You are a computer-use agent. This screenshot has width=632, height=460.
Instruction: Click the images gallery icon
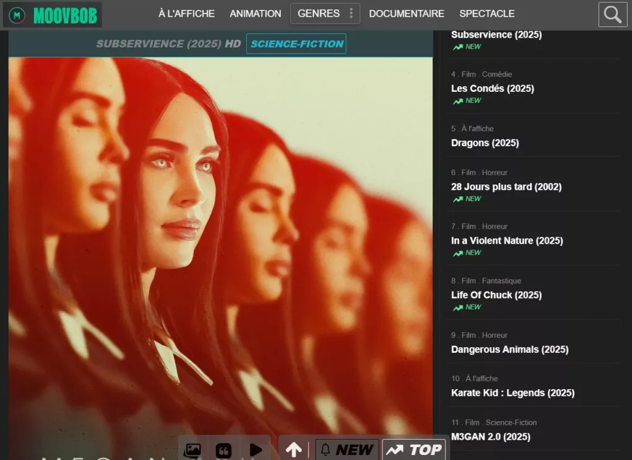(193, 450)
